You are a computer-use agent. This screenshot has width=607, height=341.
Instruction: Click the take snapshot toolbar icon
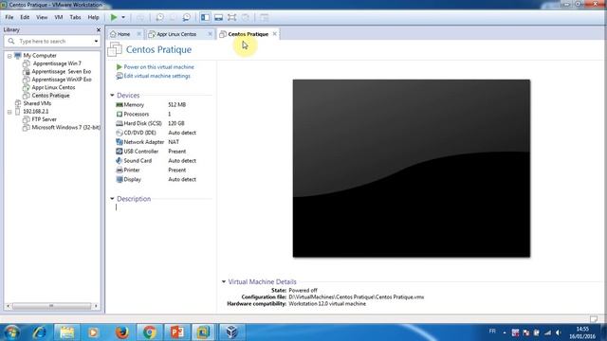click(159, 17)
